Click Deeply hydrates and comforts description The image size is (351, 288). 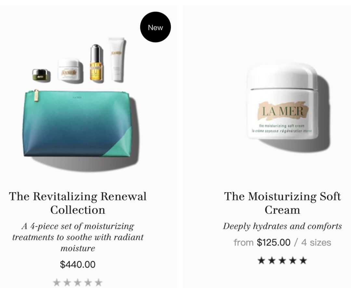pyautogui.click(x=282, y=226)
